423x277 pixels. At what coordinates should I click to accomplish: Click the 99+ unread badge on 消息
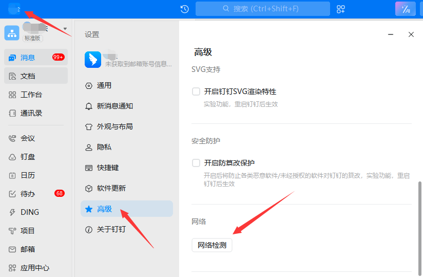tap(59, 57)
